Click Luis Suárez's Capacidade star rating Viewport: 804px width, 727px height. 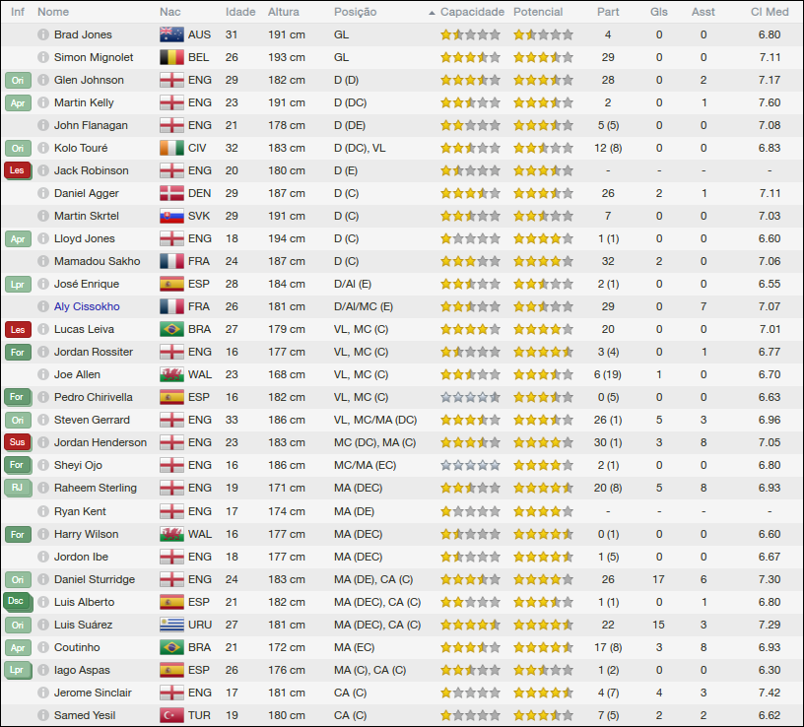point(470,625)
